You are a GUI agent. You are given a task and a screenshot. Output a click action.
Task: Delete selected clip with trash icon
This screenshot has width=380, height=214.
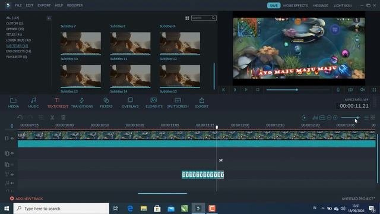pos(64,118)
